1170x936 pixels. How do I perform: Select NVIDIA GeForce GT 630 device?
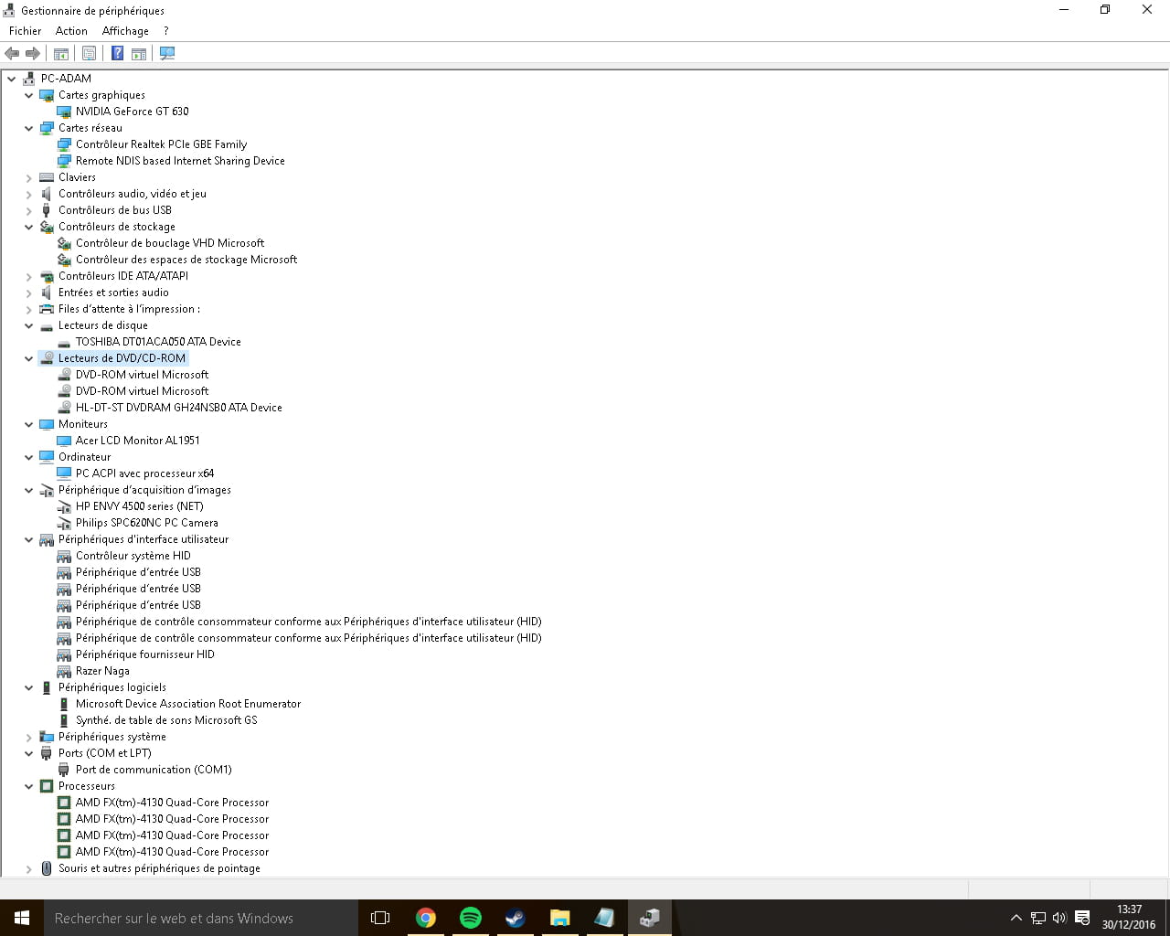pyautogui.click(x=132, y=112)
